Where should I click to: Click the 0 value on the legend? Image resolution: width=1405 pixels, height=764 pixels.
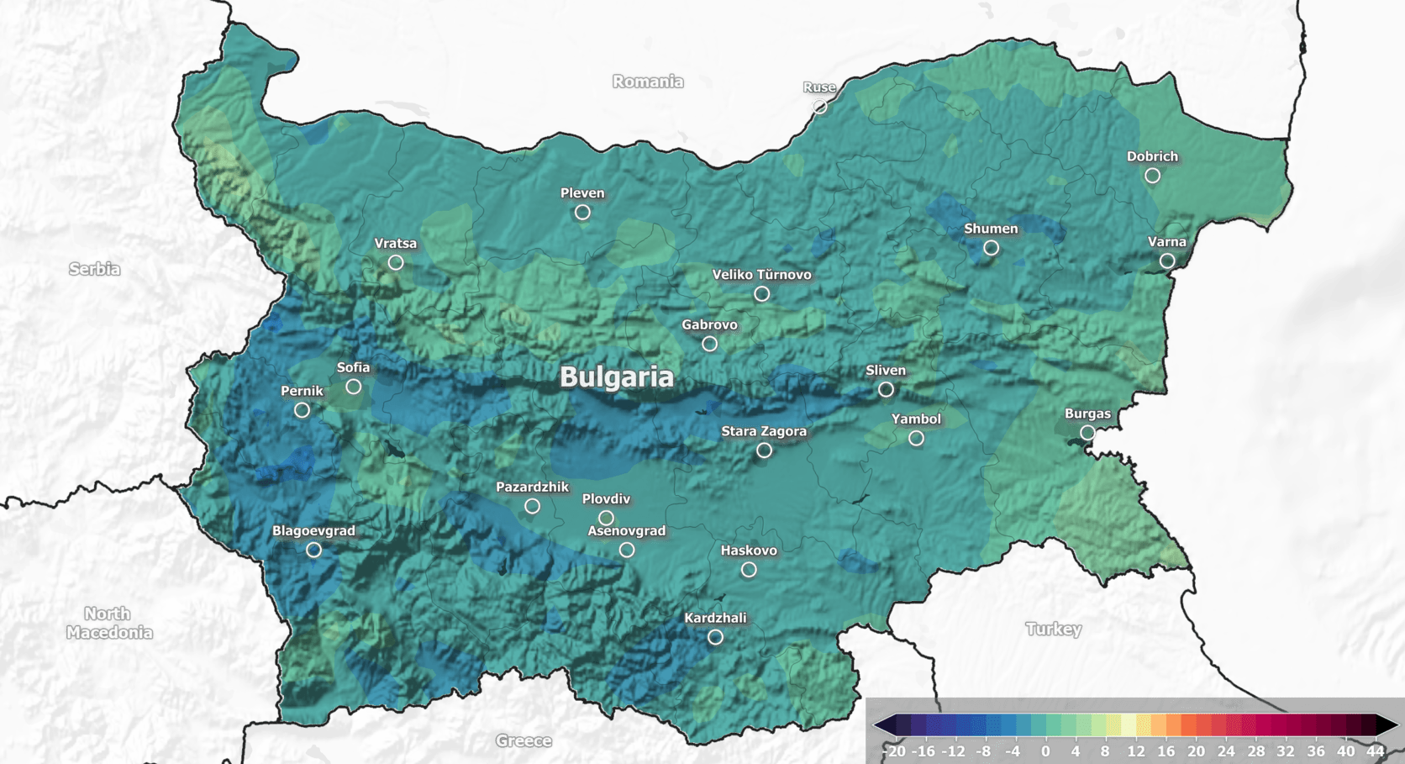pyautogui.click(x=1045, y=751)
